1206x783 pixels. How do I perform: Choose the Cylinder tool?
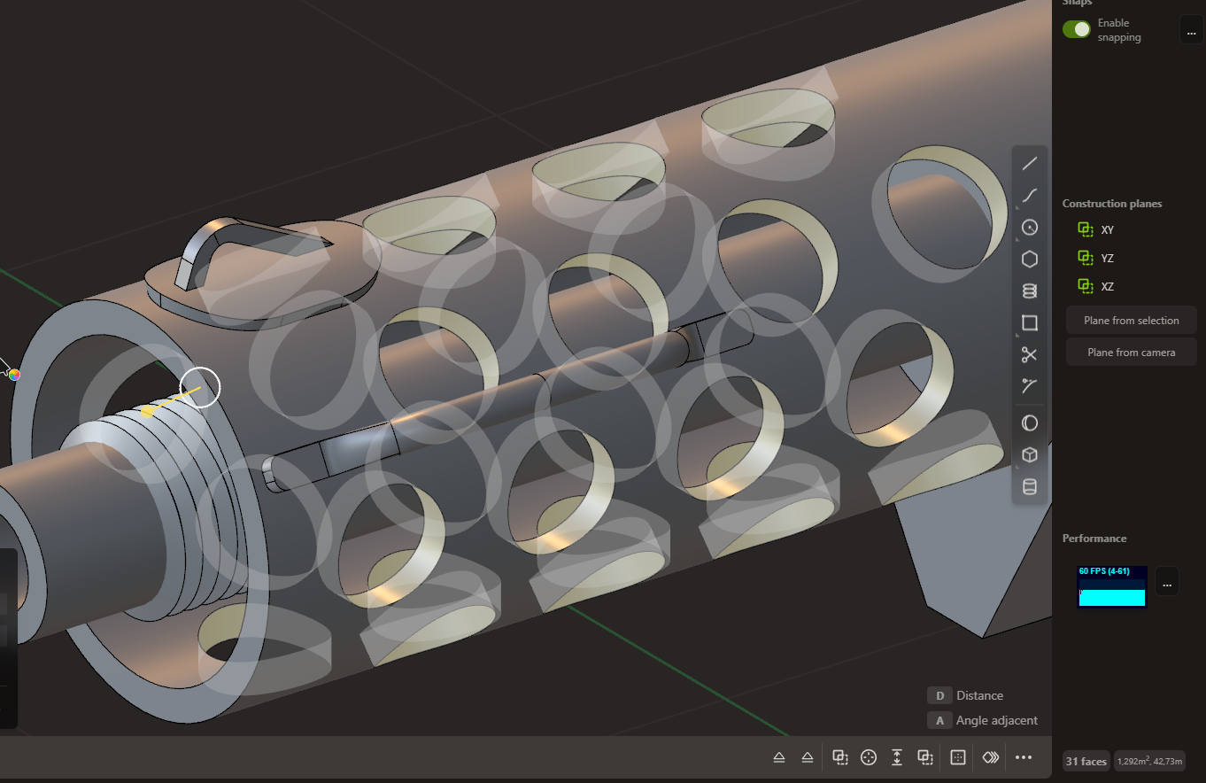pyautogui.click(x=1029, y=486)
